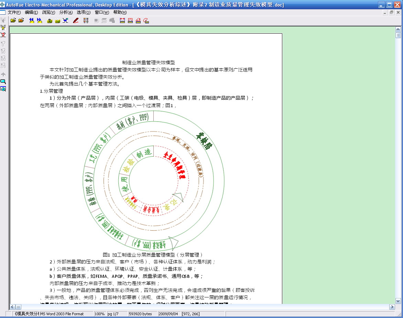The height and width of the screenshot is (318, 403).
Task: Click the file name field in status bar
Action: (26, 314)
